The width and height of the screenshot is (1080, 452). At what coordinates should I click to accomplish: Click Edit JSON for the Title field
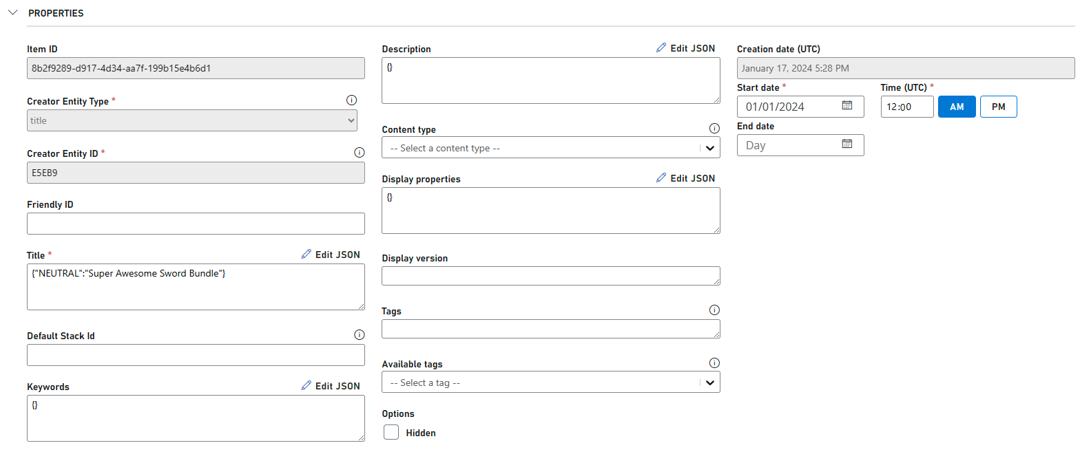click(331, 255)
